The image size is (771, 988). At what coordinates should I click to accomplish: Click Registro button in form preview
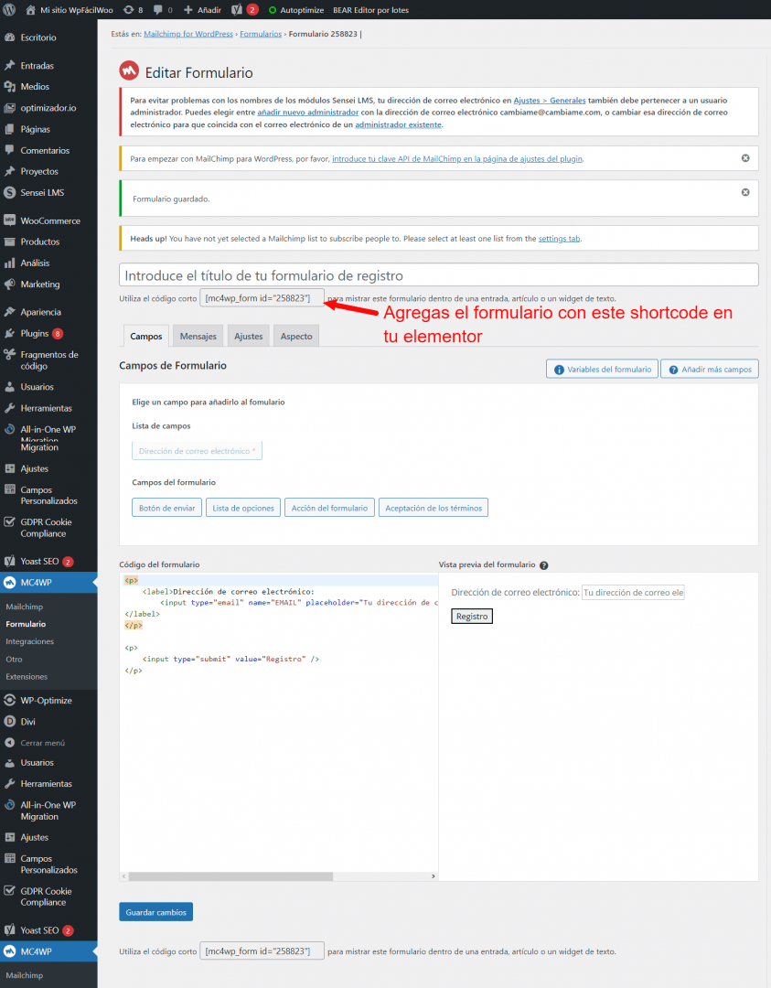(472, 617)
